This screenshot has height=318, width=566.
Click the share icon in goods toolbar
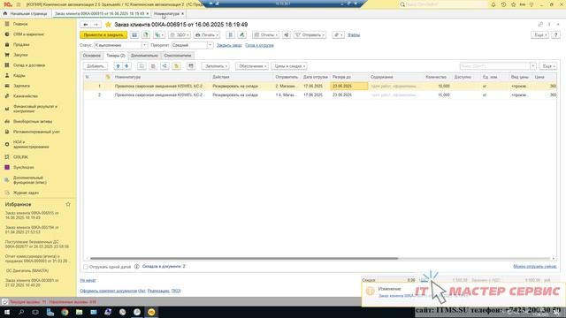pos(164,66)
